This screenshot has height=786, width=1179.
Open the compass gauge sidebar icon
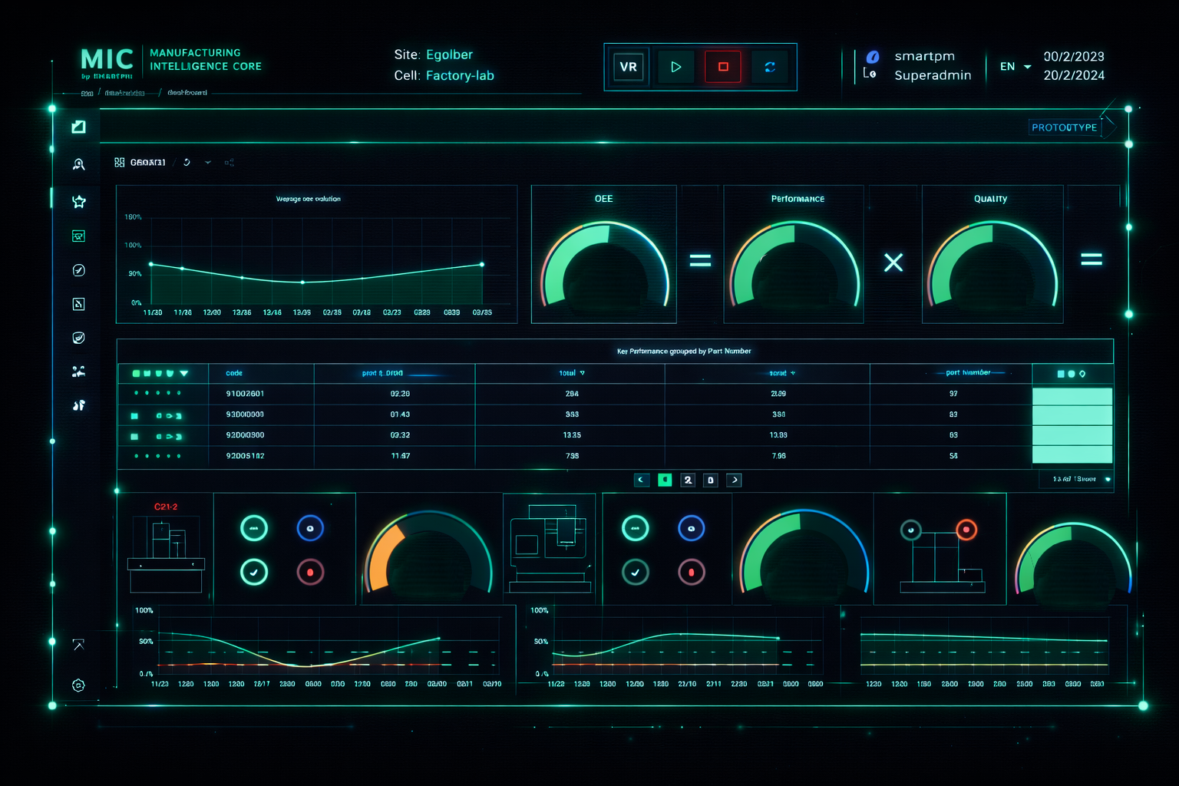(78, 270)
